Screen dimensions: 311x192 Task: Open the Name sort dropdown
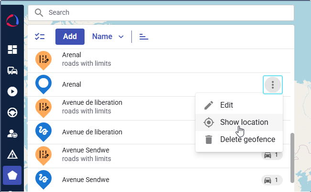click(x=108, y=37)
